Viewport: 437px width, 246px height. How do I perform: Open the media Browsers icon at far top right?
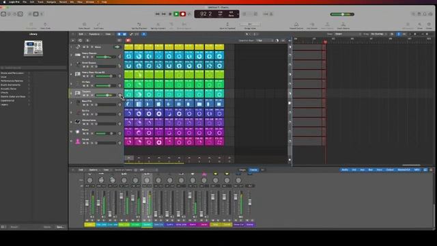(431, 14)
